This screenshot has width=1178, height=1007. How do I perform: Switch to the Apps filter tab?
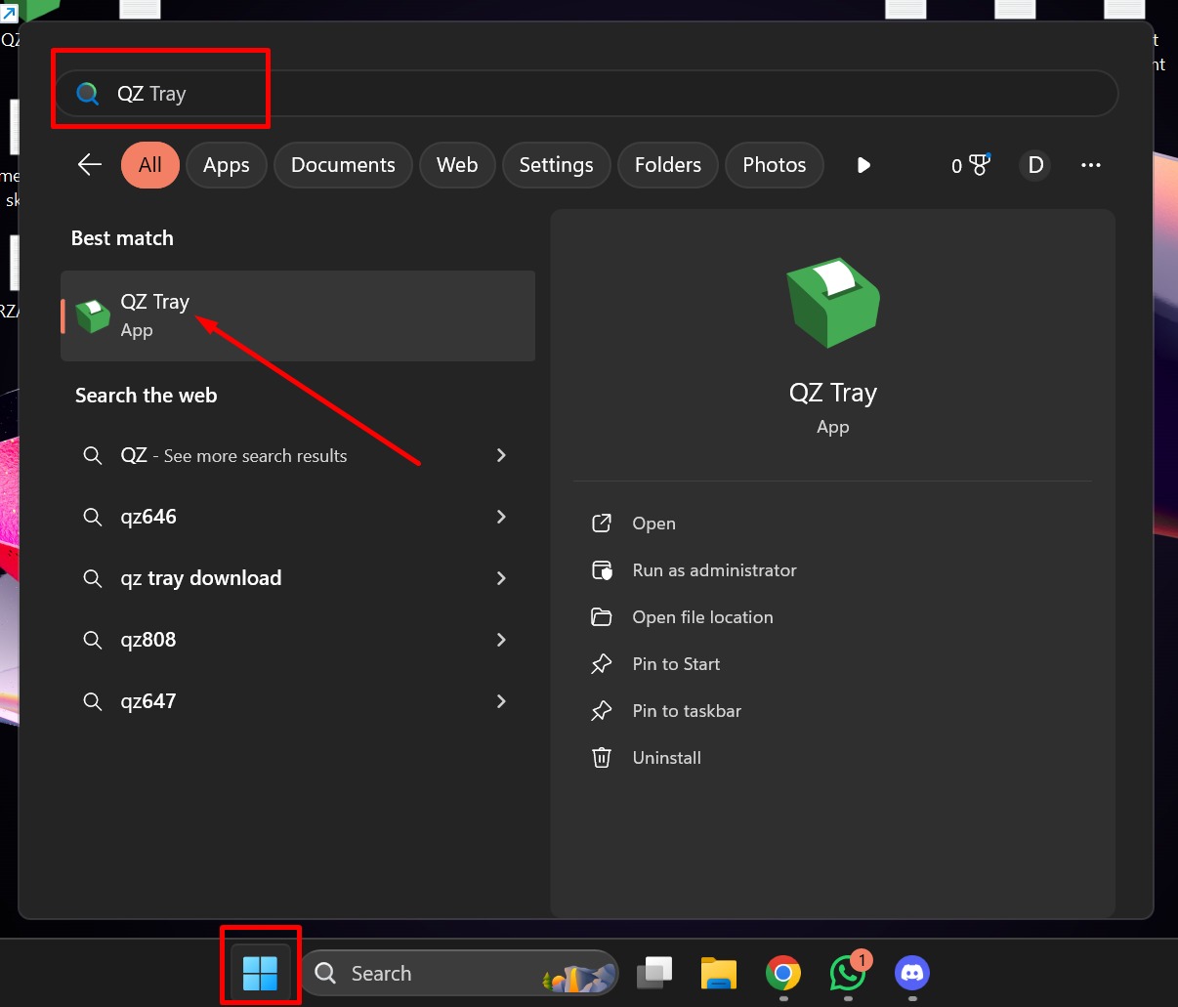(227, 165)
